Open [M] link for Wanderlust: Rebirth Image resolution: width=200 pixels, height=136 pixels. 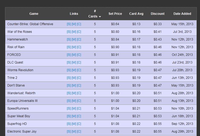pyautogui.click(x=74, y=93)
